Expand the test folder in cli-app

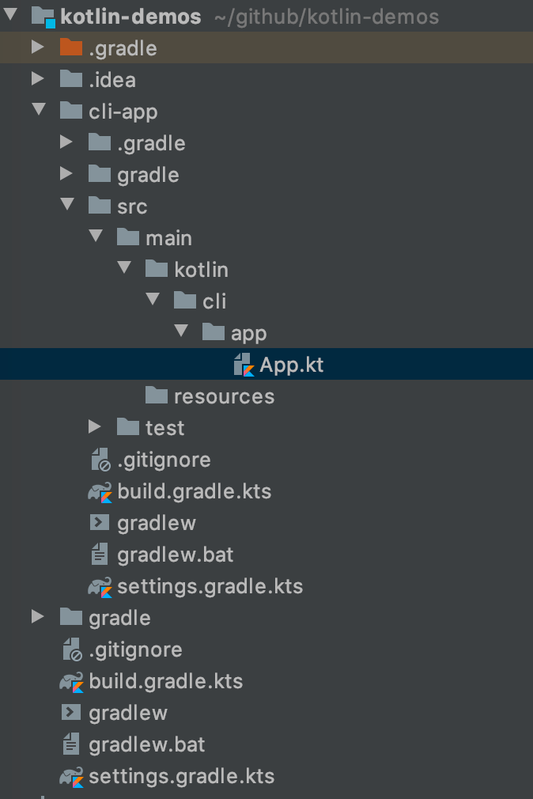(x=96, y=427)
